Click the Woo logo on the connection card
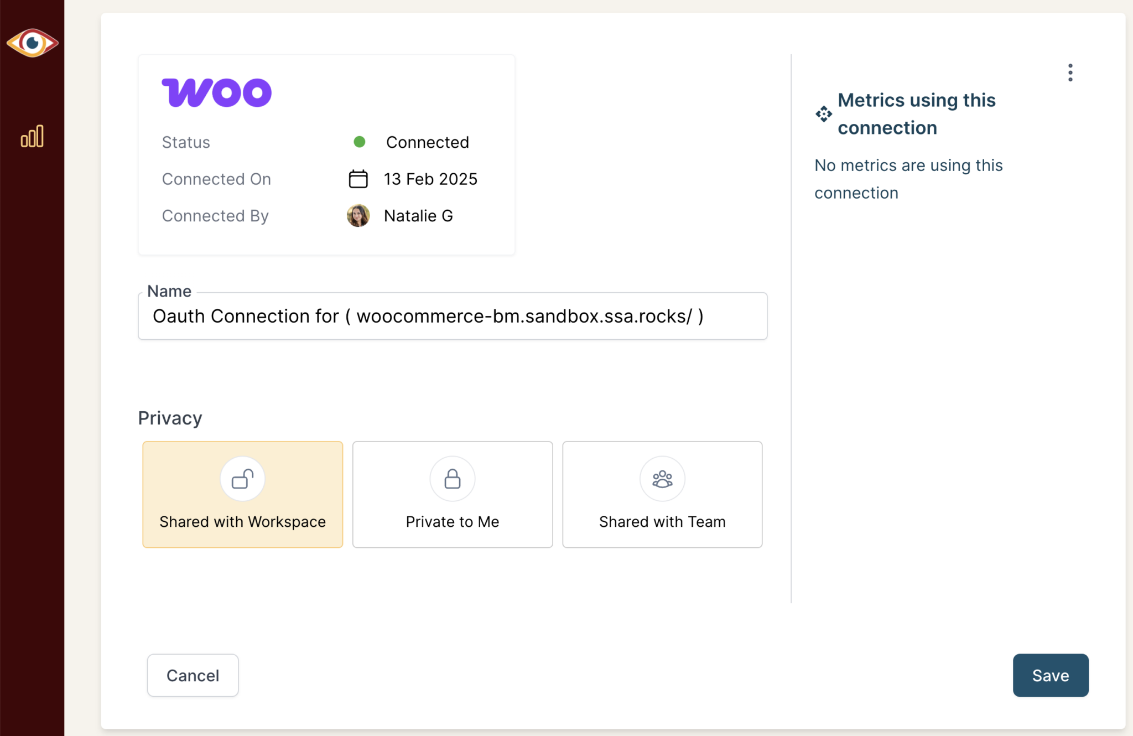This screenshot has height=736, width=1133. tap(216, 91)
